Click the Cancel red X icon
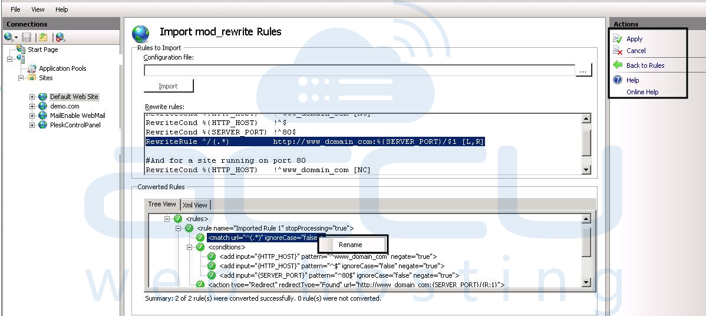 pyautogui.click(x=618, y=51)
